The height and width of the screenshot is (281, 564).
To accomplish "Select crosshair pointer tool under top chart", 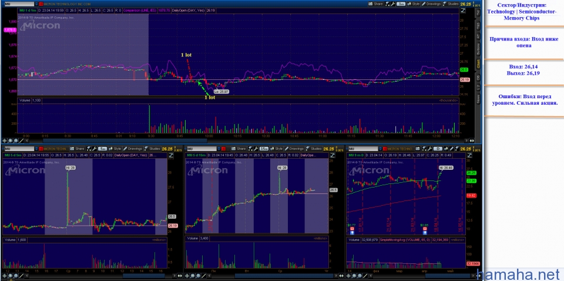I will tap(4, 141).
